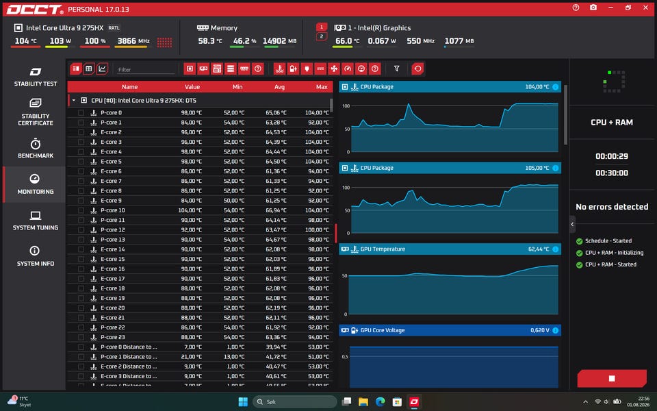Screen dimensions: 657x411
Task: Open File Explorer from the taskbar
Action: click(x=363, y=402)
